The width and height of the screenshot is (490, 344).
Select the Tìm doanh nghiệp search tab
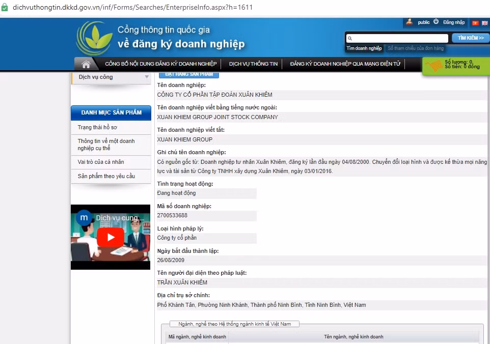point(364,48)
